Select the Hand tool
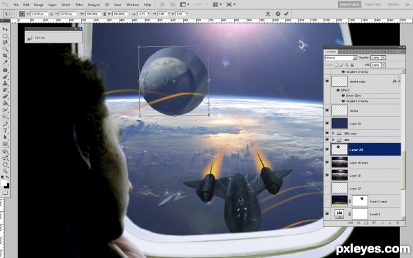The image size is (413, 258). [x=6, y=165]
